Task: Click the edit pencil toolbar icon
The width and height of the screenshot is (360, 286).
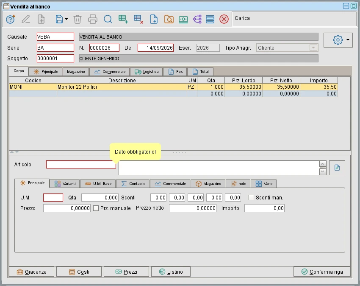Action: coord(26,19)
